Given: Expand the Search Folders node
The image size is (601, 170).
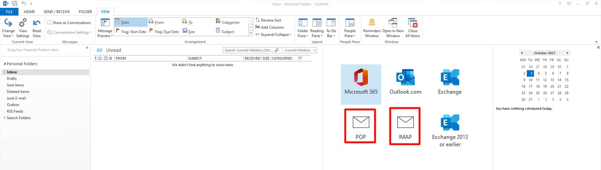Looking at the screenshot, I should pos(5,118).
